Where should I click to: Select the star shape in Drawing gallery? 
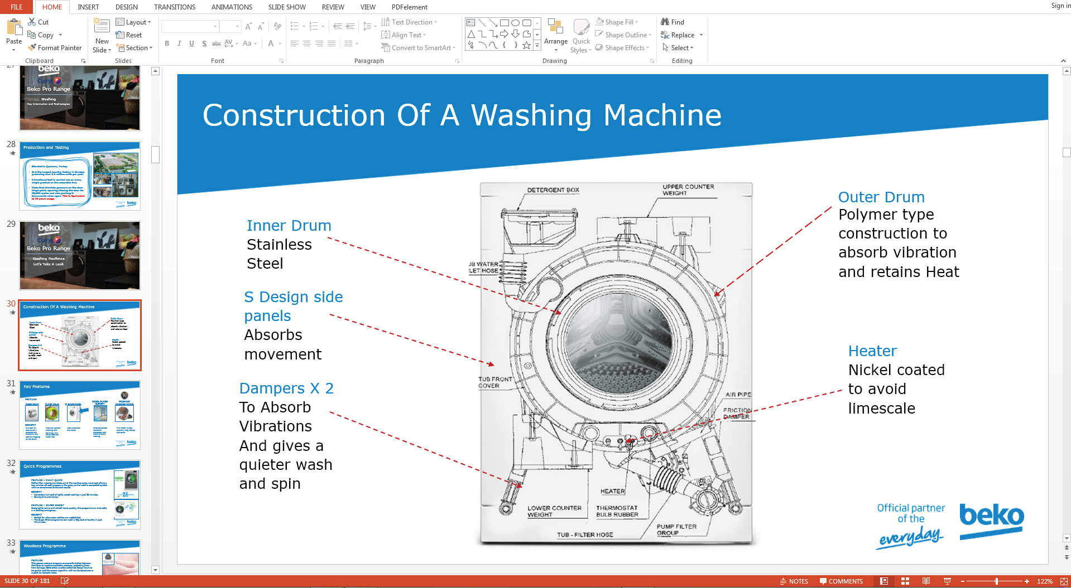click(526, 46)
